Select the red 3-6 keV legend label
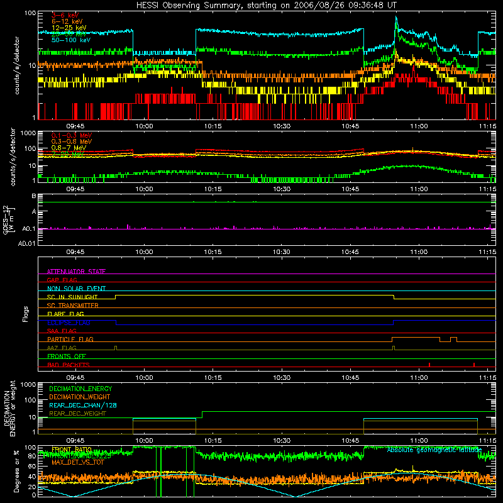Viewport: 503px width, 503px height. 65,15
